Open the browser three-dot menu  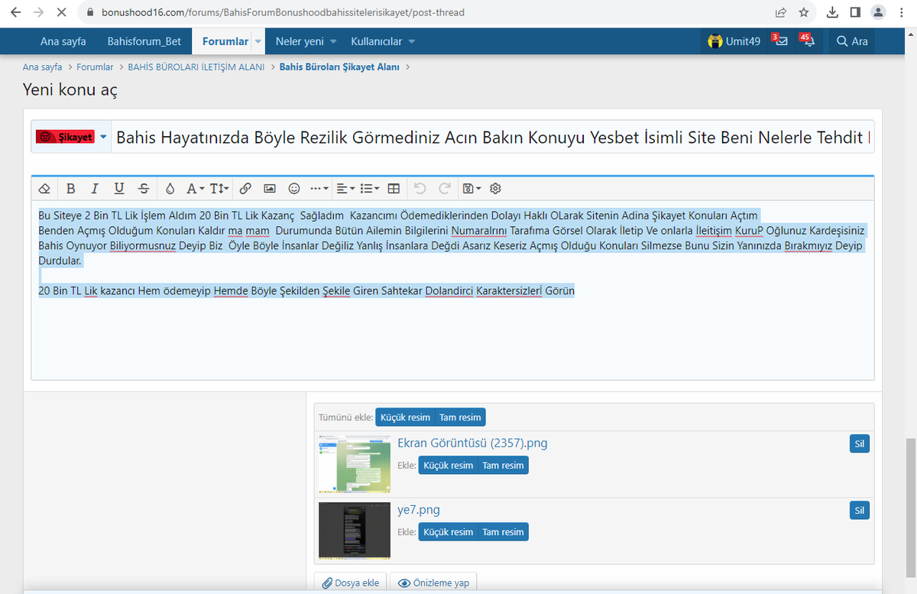coord(902,12)
